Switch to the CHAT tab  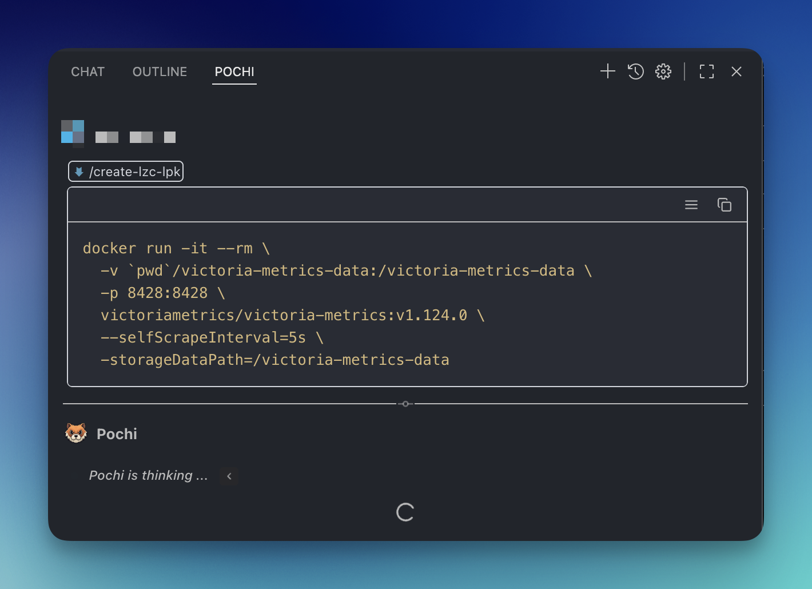87,71
